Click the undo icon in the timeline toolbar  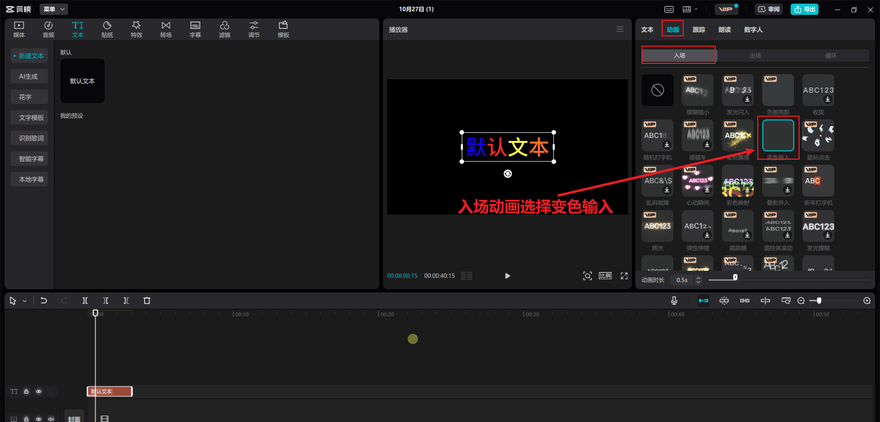click(x=44, y=300)
